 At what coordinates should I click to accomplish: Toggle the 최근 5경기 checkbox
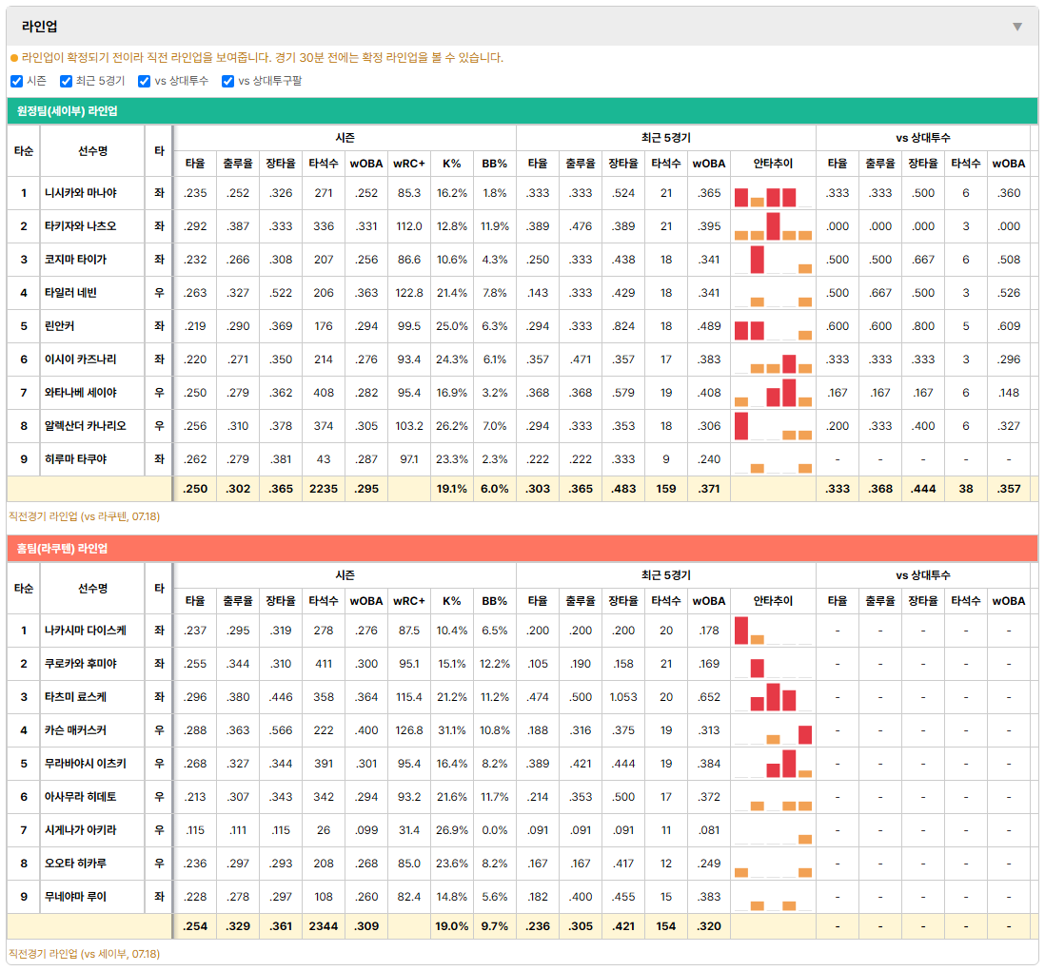point(66,81)
